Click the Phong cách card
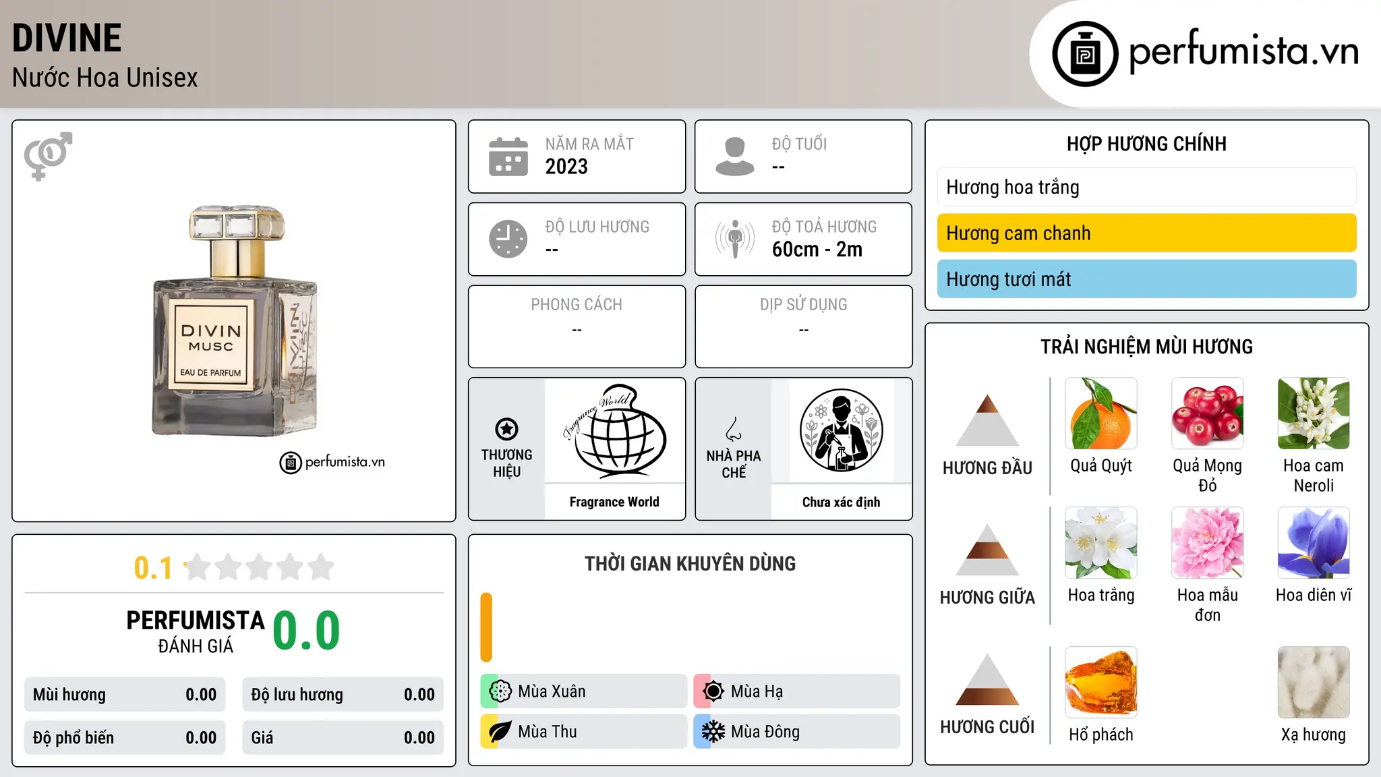The height and width of the screenshot is (777, 1381). tap(577, 326)
